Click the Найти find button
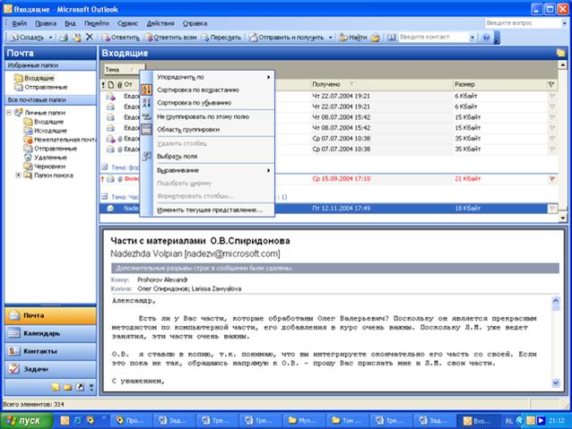 352,38
